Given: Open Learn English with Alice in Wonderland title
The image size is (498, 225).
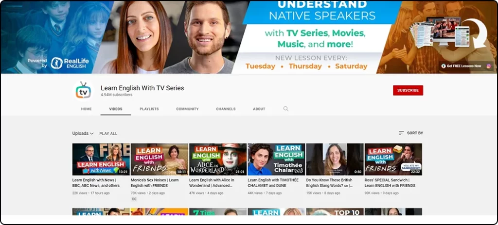Looking at the screenshot, I should 212,183.
